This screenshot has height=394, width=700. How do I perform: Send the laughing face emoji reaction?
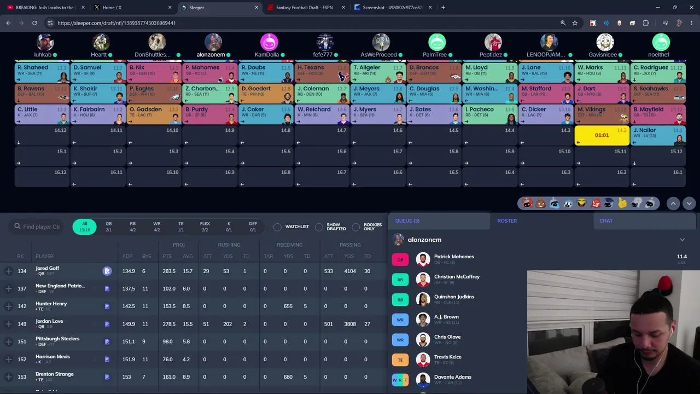click(x=582, y=203)
